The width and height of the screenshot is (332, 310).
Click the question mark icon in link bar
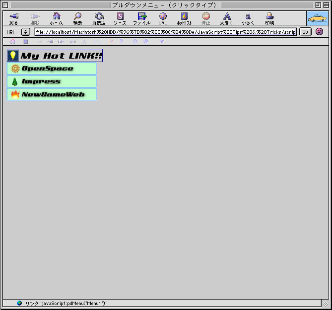click(121, 41)
